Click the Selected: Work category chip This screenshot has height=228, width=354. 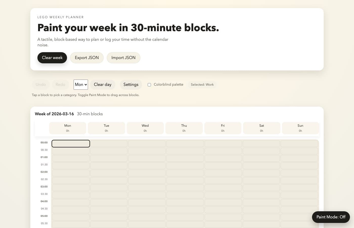(202, 84)
